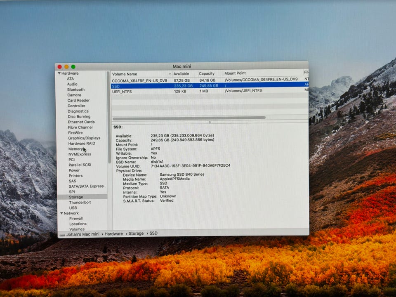Zoom the Mac mini window with green button

pos(73,67)
